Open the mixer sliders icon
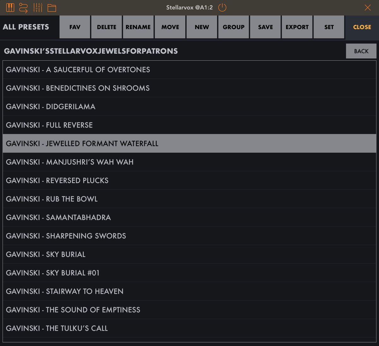This screenshot has width=379, height=346. (x=38, y=8)
